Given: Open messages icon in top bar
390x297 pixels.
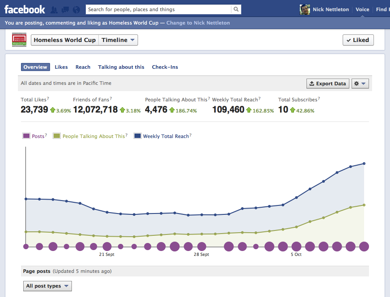Looking at the screenshot, I should coord(65,10).
